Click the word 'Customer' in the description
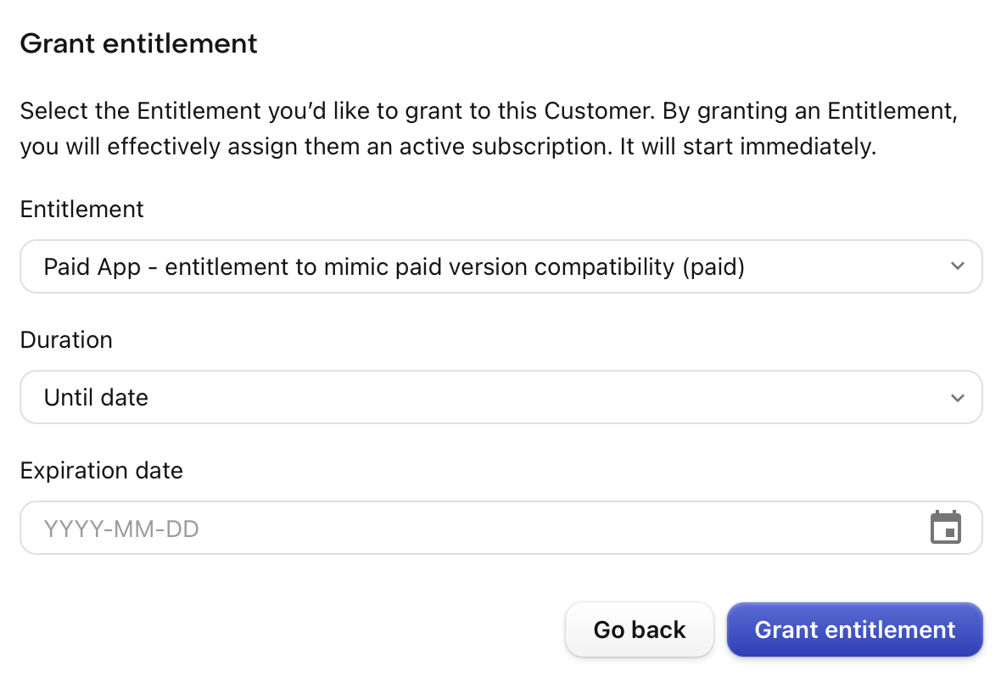 point(600,110)
